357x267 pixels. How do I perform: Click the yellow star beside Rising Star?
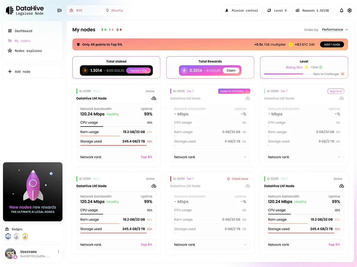pyautogui.click(x=306, y=67)
